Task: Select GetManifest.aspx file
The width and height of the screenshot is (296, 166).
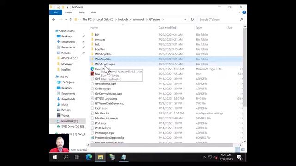Action: [x=105, y=84]
